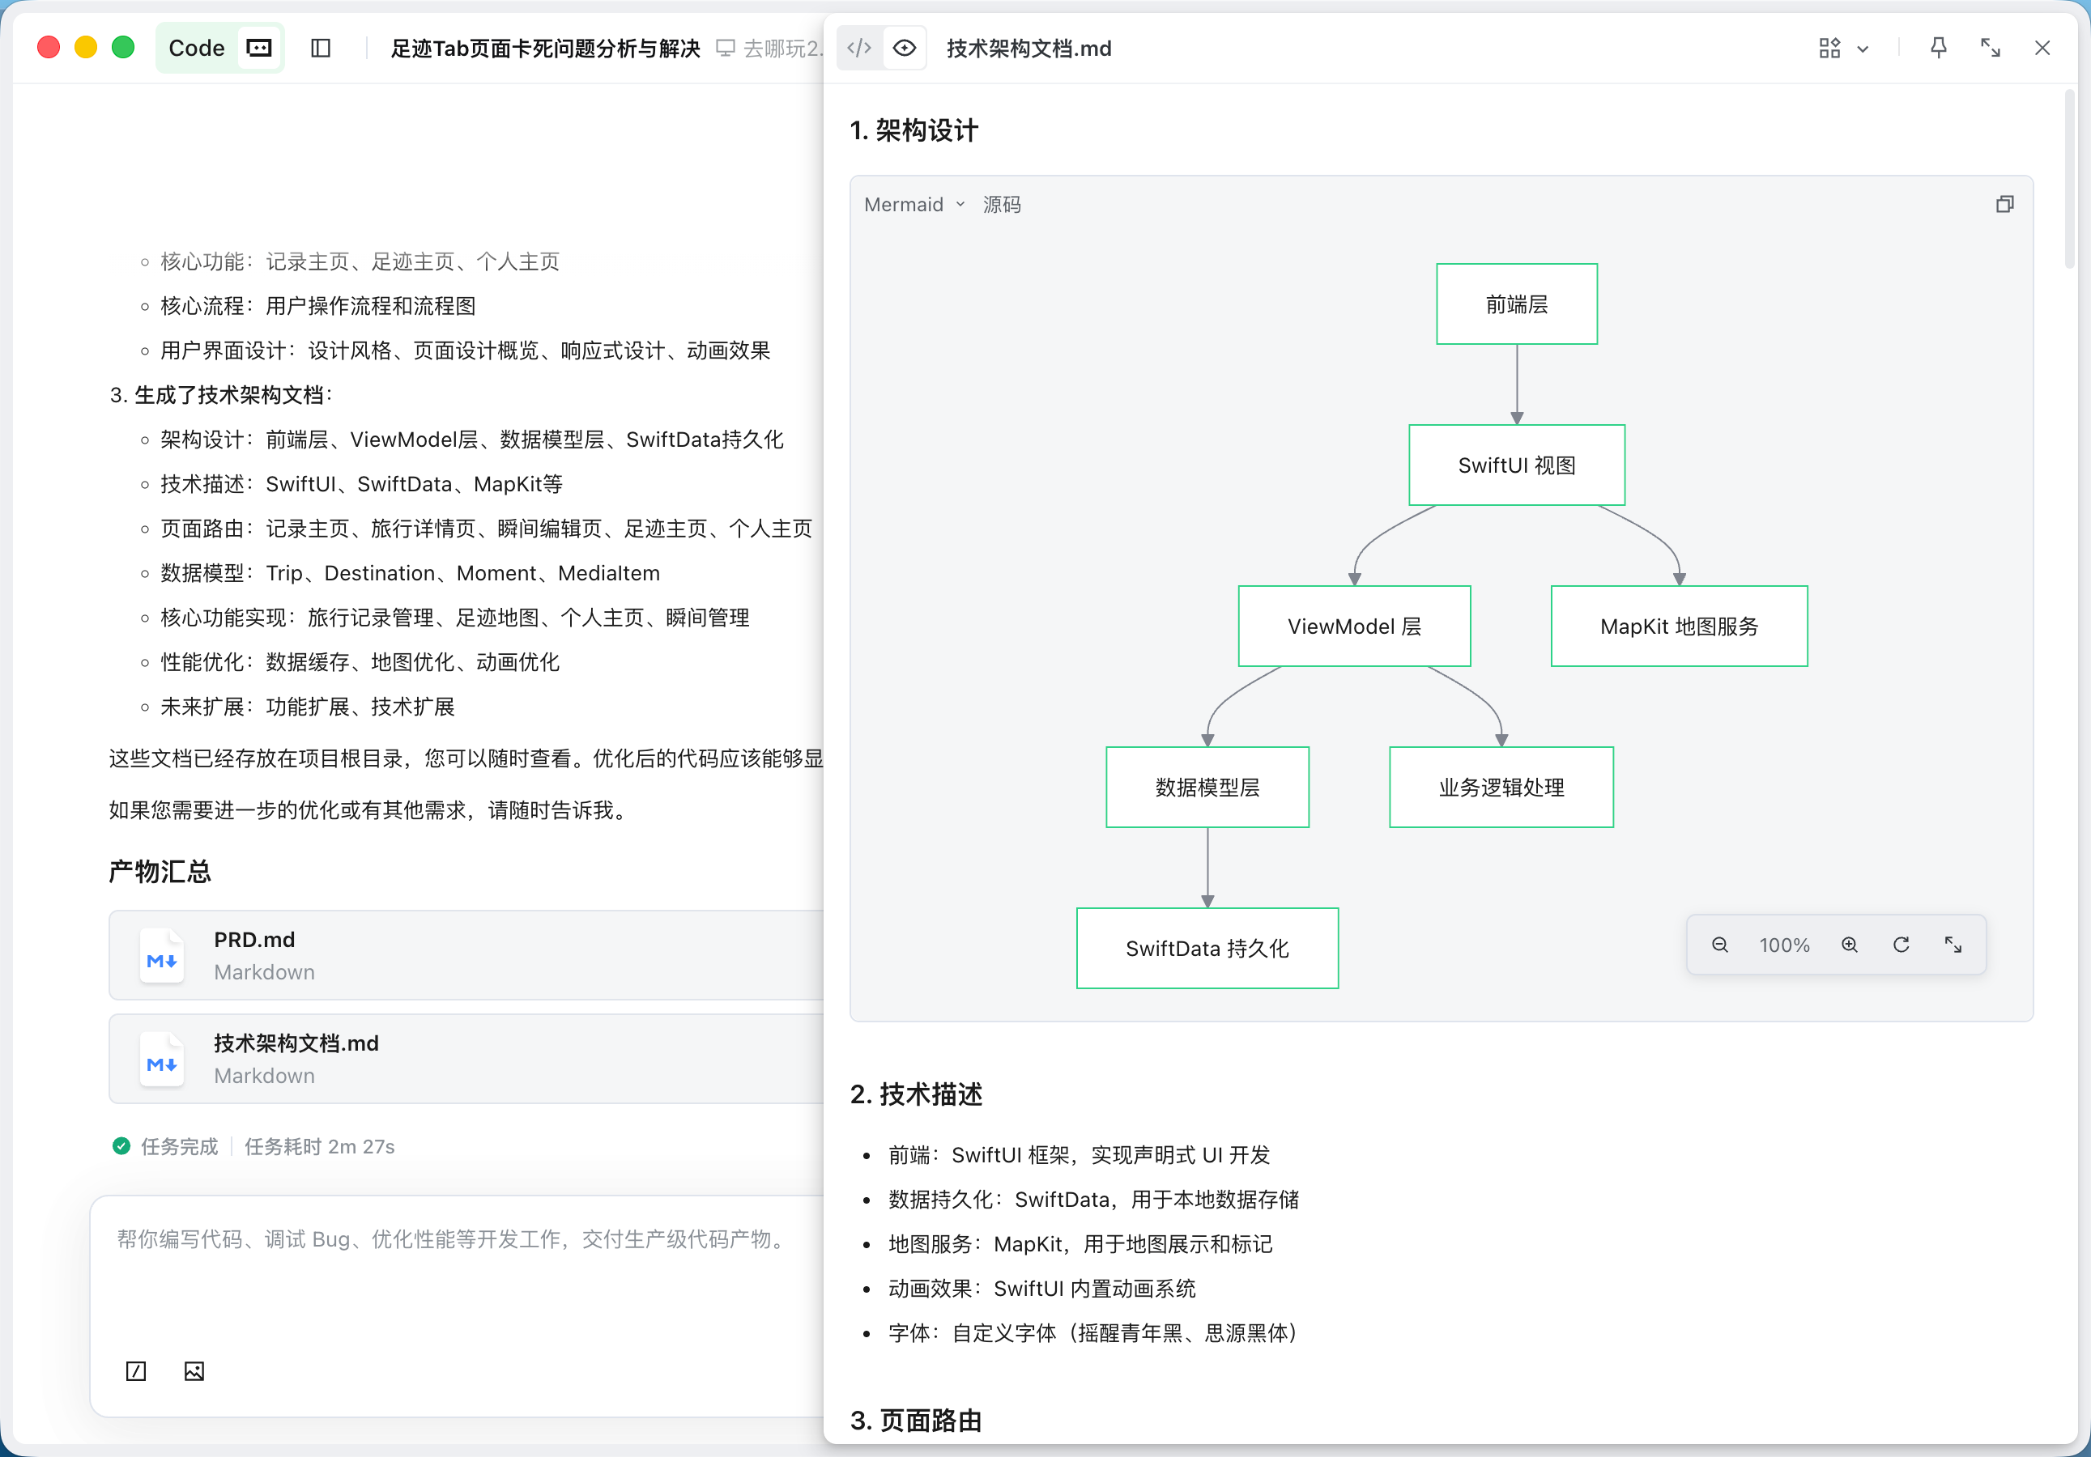Attach an image to message
Screen dimensions: 2091x1457
click(x=194, y=1371)
